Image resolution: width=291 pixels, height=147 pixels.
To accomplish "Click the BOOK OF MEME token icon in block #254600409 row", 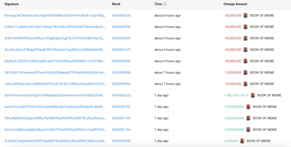I will pos(245,61).
